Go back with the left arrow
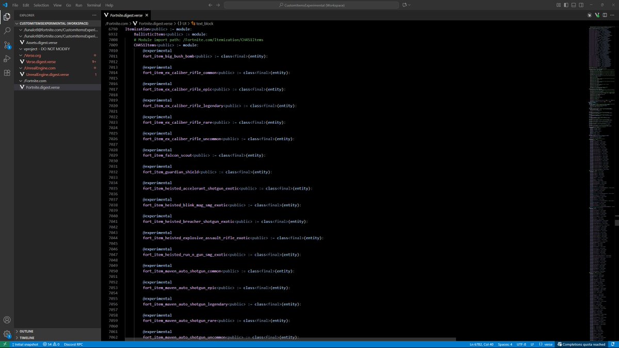Viewport: 619px width, 348px height. [210, 5]
